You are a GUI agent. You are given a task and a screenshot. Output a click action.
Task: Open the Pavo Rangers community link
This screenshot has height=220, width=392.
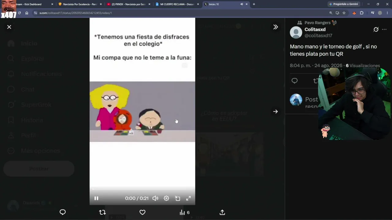coord(320,23)
